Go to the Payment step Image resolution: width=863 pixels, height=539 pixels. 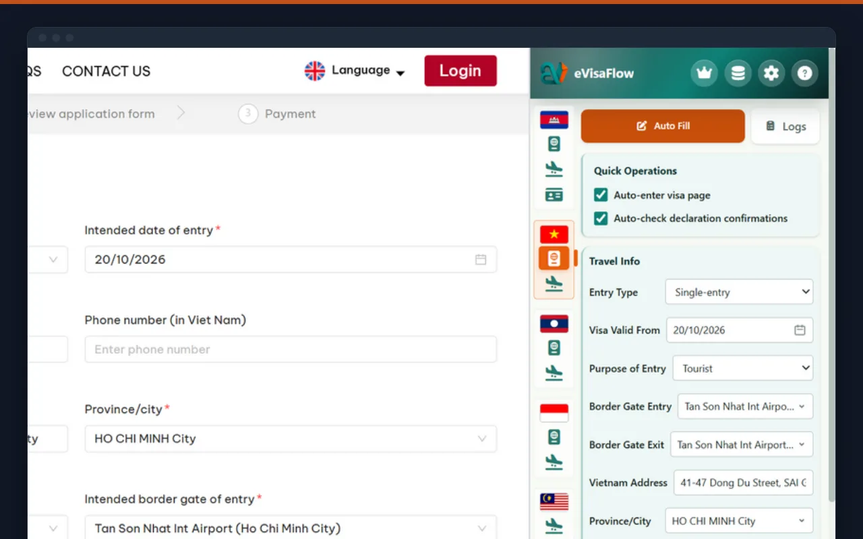point(277,114)
